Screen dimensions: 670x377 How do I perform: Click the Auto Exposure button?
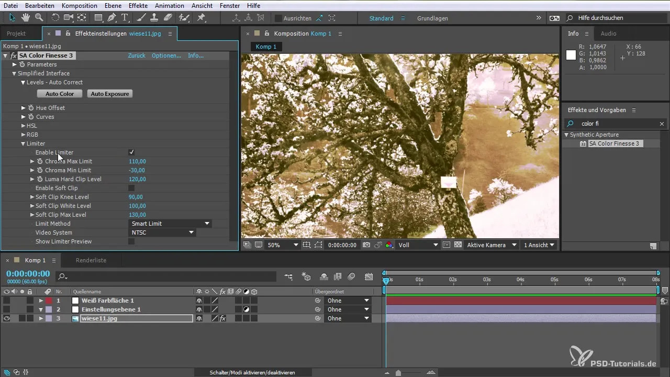110,94
